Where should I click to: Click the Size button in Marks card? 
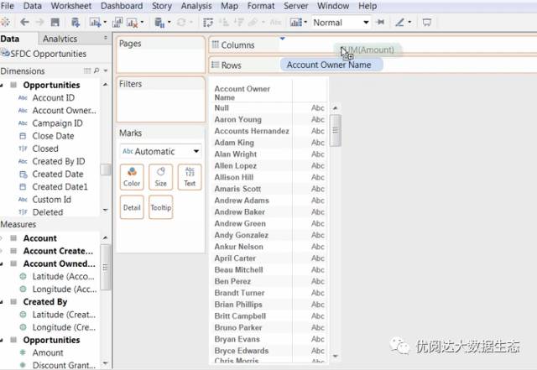pyautogui.click(x=160, y=177)
